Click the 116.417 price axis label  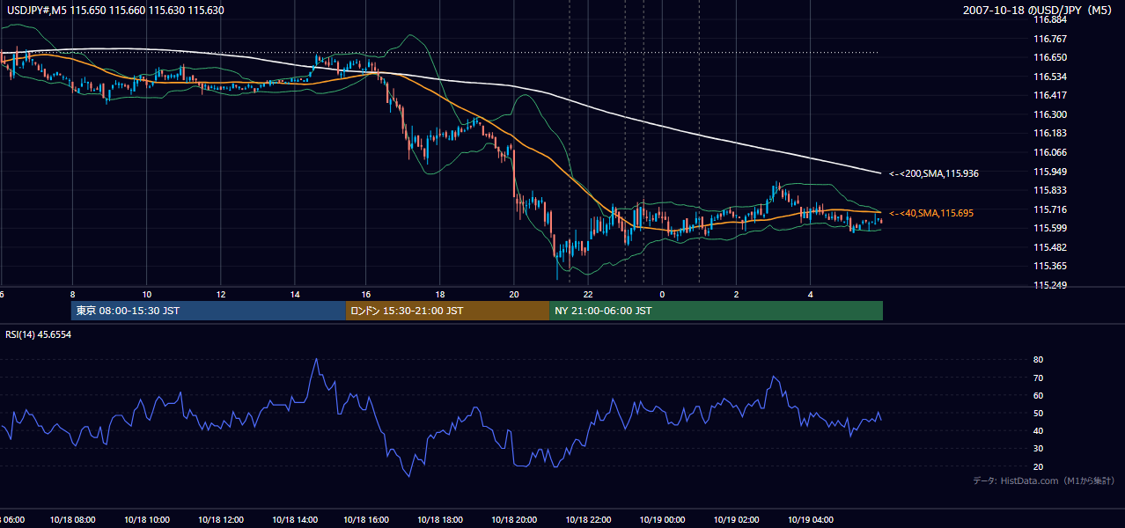(x=1051, y=95)
